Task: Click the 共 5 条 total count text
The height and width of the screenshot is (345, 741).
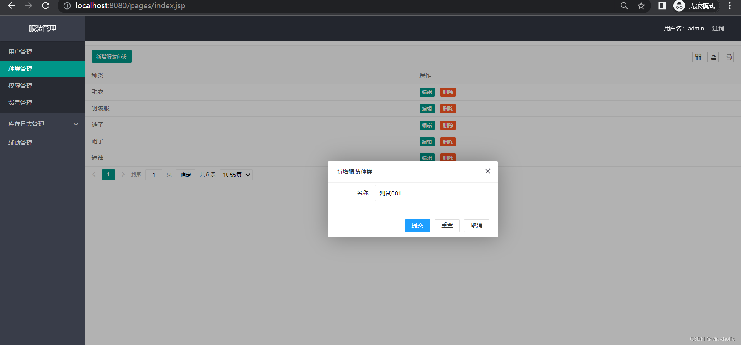Action: coord(208,175)
